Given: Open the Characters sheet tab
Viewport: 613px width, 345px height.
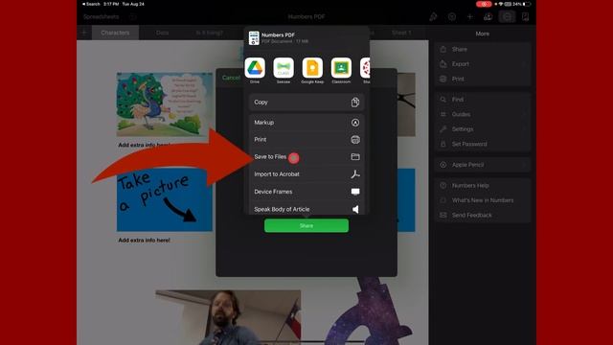Looking at the screenshot, I should coord(115,33).
